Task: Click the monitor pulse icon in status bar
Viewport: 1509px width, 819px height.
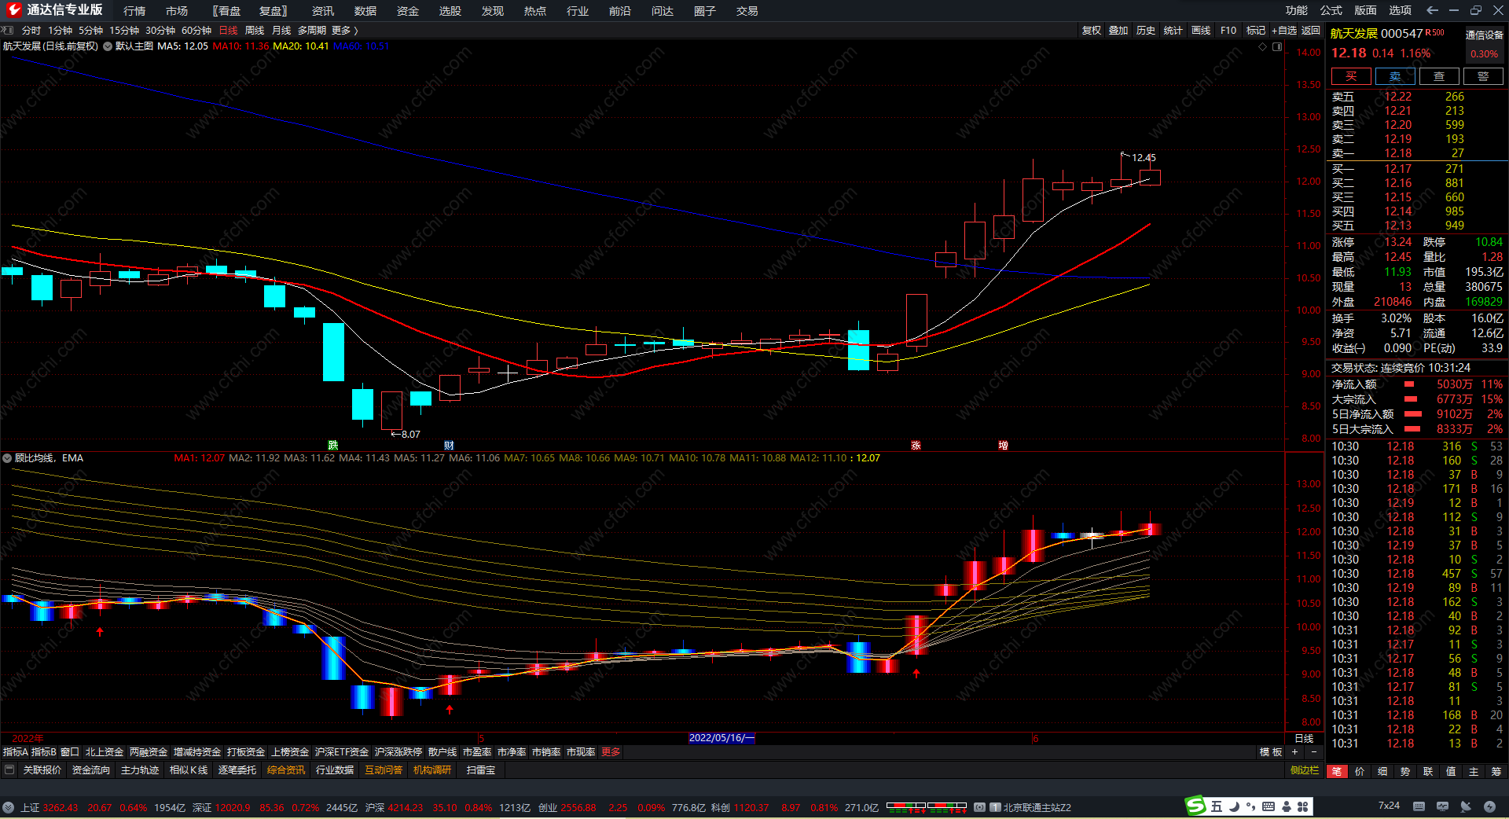Action: point(1442,806)
